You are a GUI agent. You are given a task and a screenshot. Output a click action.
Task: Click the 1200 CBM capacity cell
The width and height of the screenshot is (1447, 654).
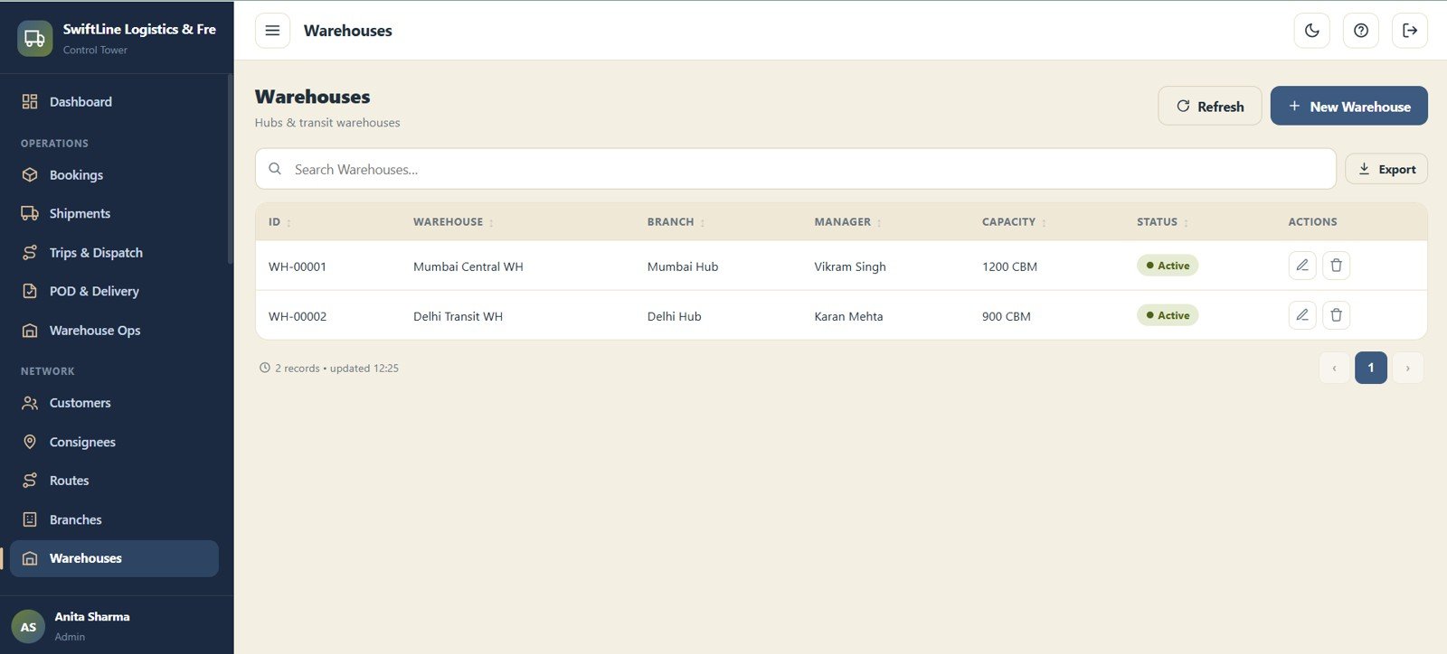[x=1009, y=266]
